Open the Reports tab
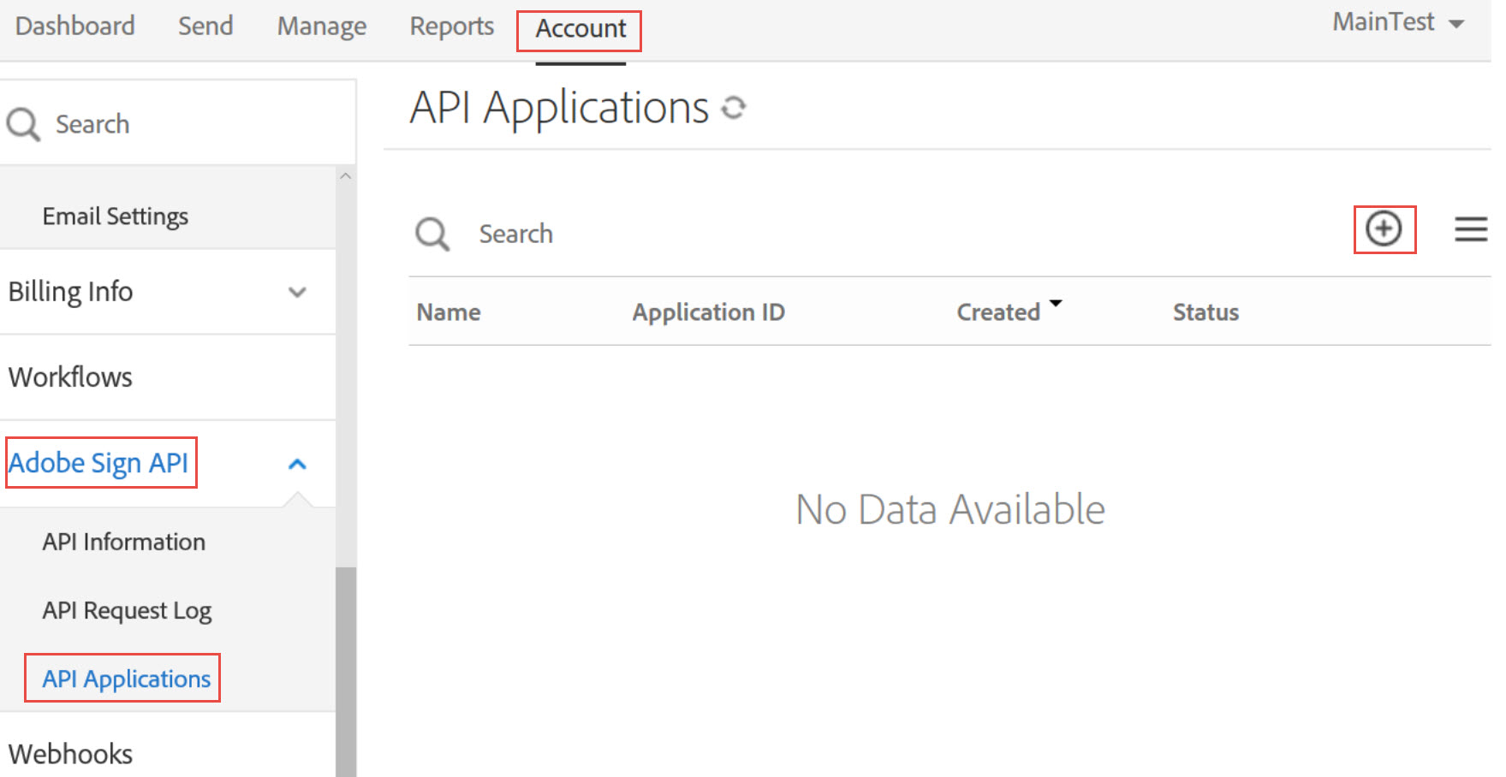1506x777 pixels. pyautogui.click(x=451, y=26)
